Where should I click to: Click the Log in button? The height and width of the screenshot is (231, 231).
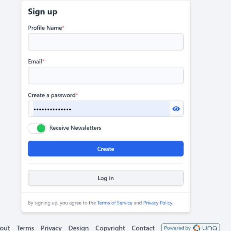coord(105,178)
